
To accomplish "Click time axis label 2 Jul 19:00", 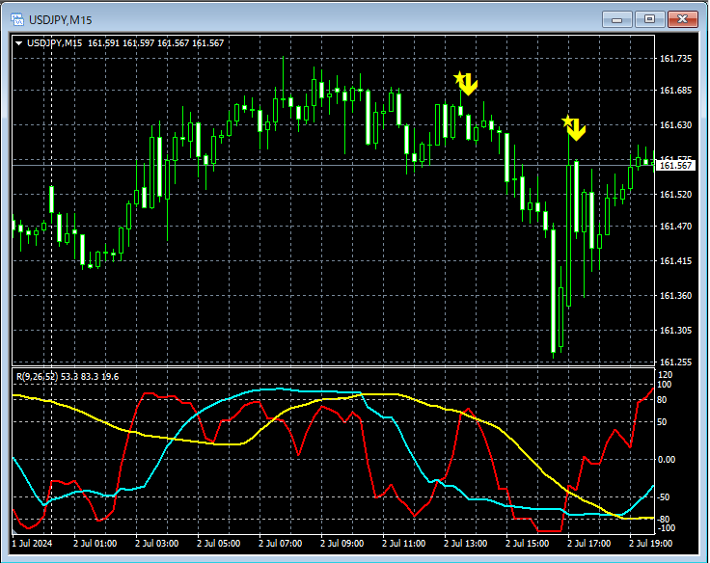I will click(650, 543).
